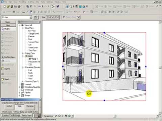Expand the Schedules/Quantities node
The height and width of the screenshot is (121, 162).
click(x=20, y=87)
